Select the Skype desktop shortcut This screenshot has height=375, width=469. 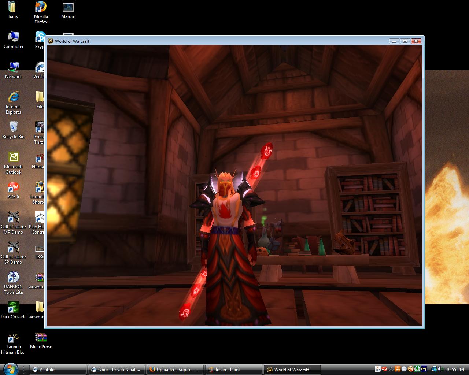point(40,40)
